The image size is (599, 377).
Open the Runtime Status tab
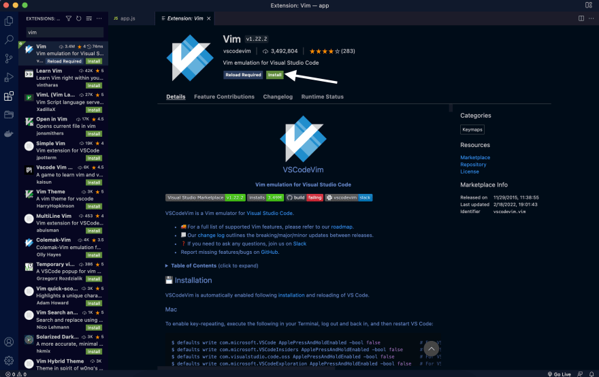pos(323,97)
